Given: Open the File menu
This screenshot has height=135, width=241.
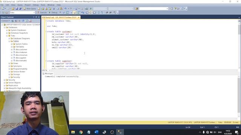Looking at the screenshot, I should pyautogui.click(x=2, y=5).
